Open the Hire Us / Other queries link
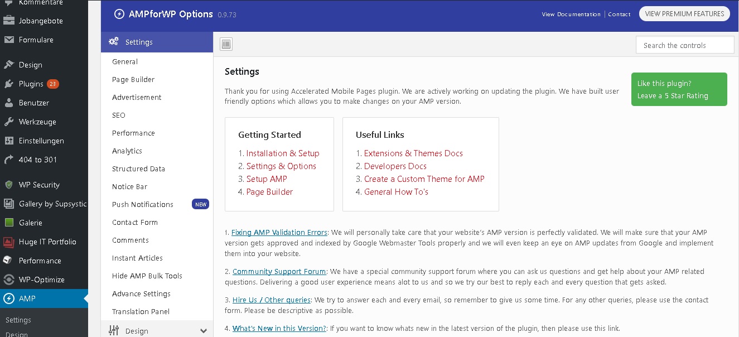 (272, 300)
